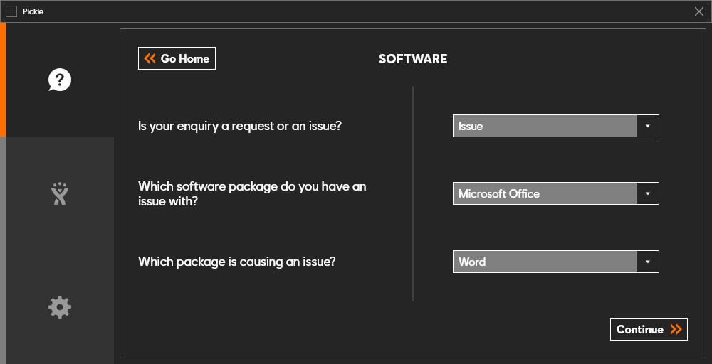712x364 pixels.
Task: Select the Jira figure sidebar icon
Action: point(60,193)
